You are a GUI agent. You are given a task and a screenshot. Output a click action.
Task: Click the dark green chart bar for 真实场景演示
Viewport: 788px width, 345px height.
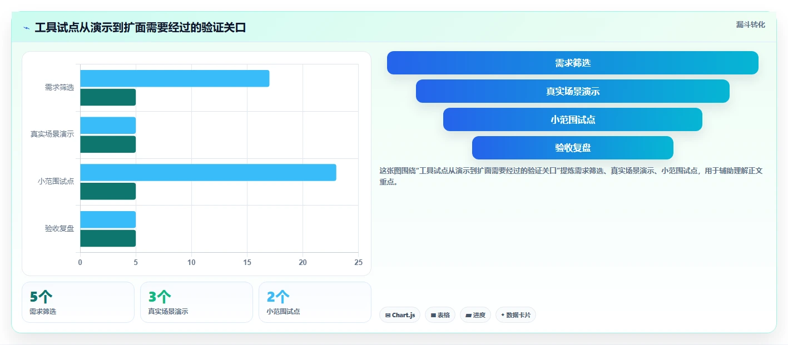pyautogui.click(x=108, y=144)
